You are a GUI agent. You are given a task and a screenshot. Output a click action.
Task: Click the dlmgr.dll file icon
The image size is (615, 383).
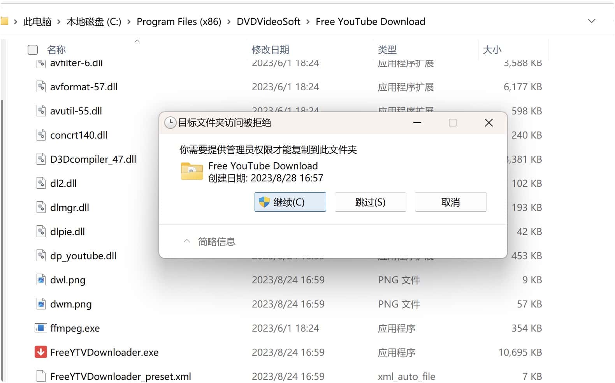[x=41, y=207]
